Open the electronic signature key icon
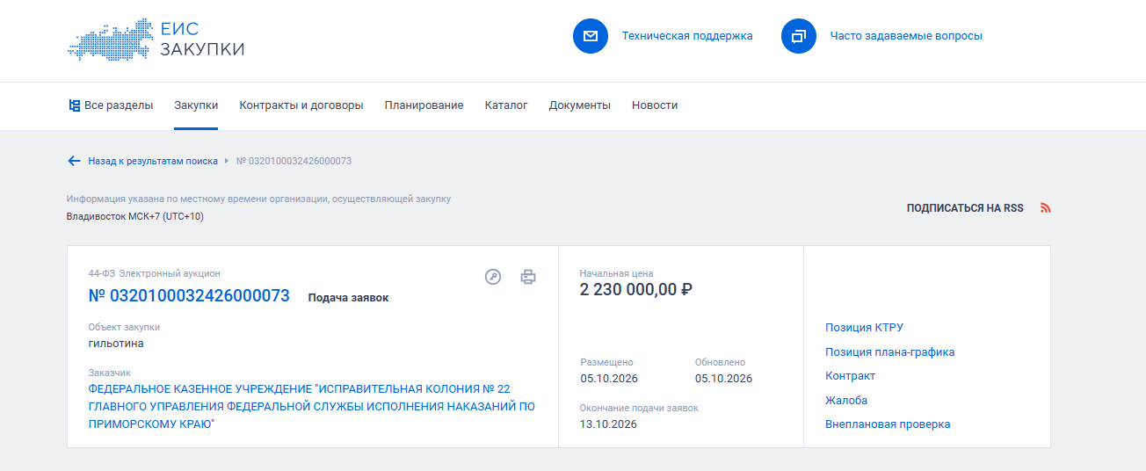The height and width of the screenshot is (471, 1146). point(493,277)
